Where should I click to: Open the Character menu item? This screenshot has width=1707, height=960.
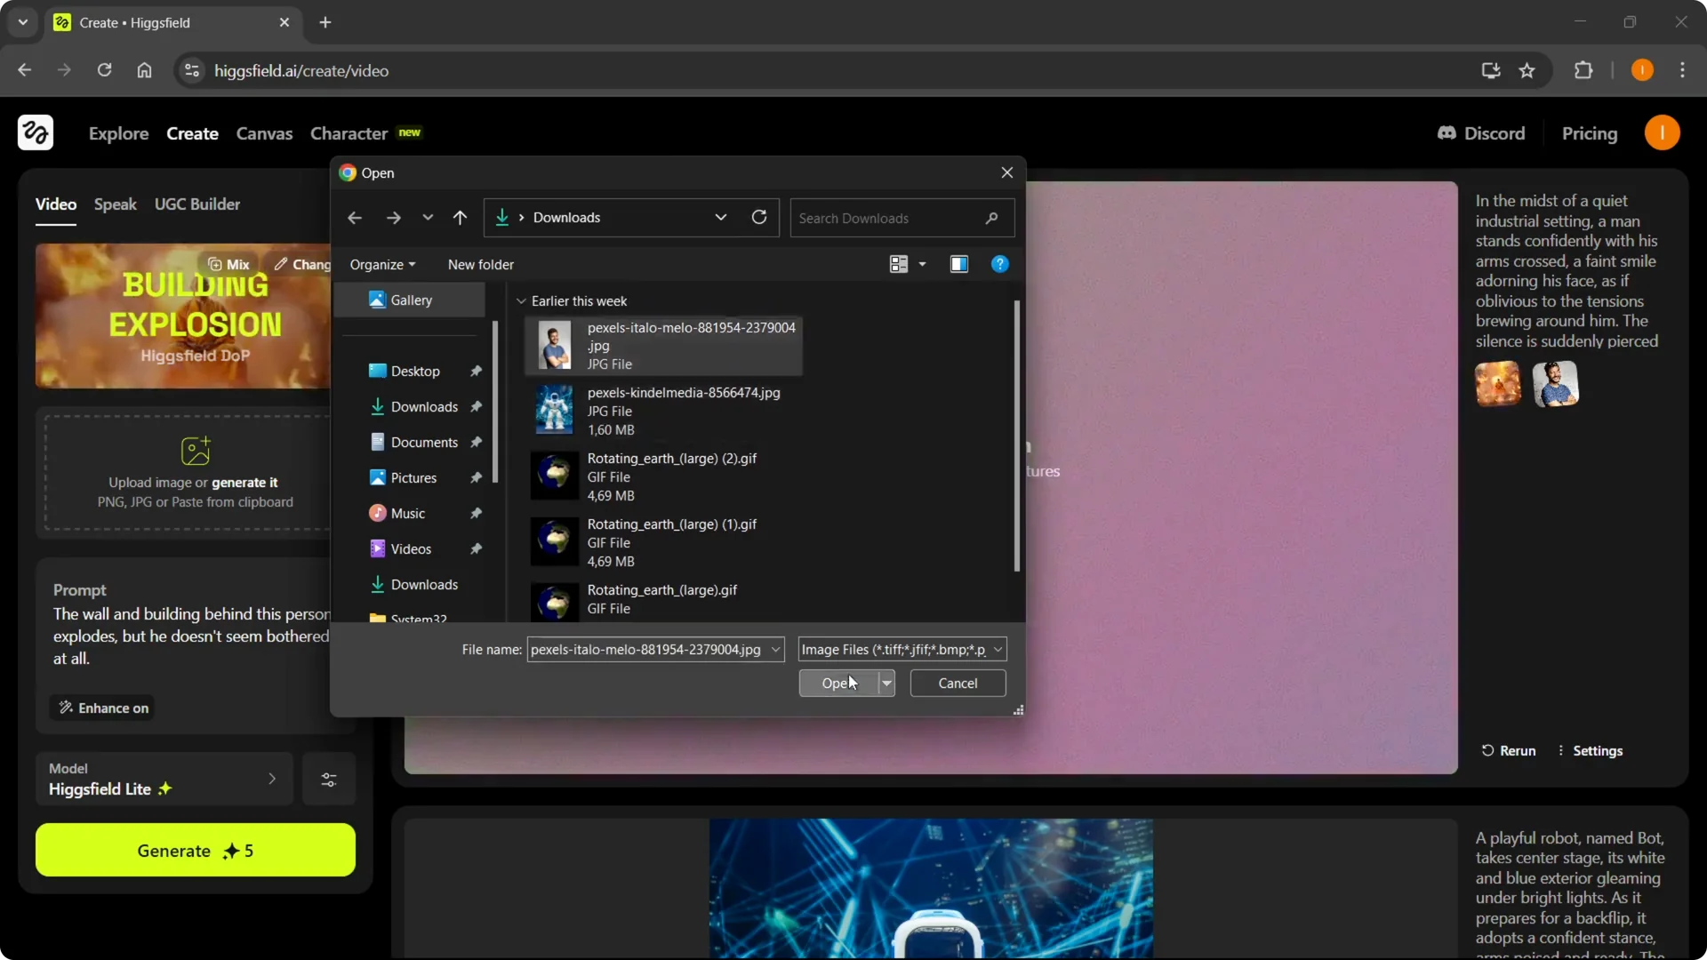tap(349, 133)
